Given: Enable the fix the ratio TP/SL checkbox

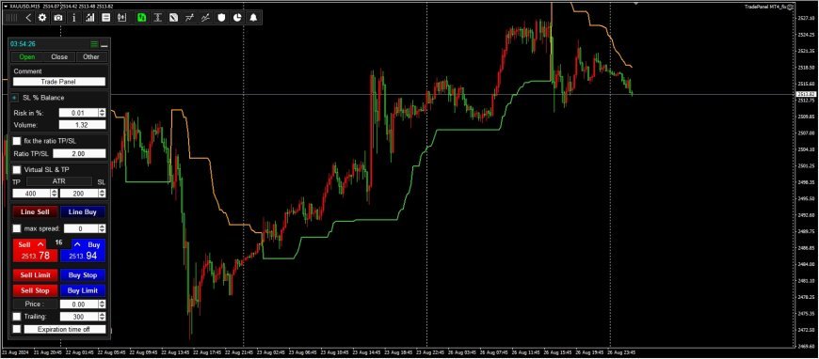Looking at the screenshot, I should point(17,141).
